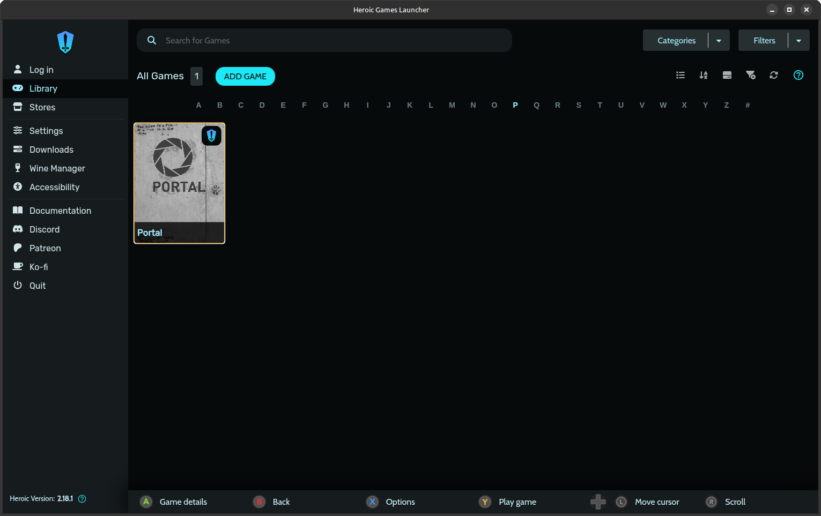
Task: Open the Documentation link
Action: coord(65,211)
